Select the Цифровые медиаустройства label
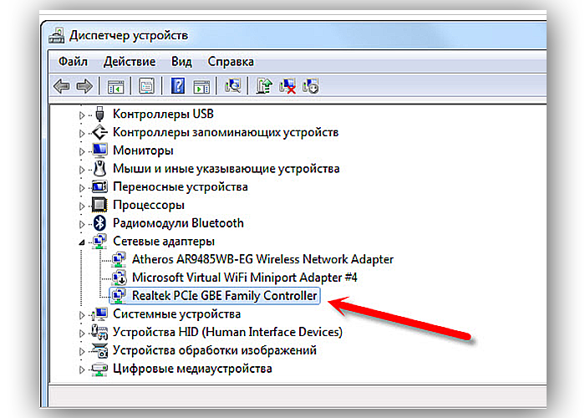This screenshot has height=418, width=585. tap(192, 369)
